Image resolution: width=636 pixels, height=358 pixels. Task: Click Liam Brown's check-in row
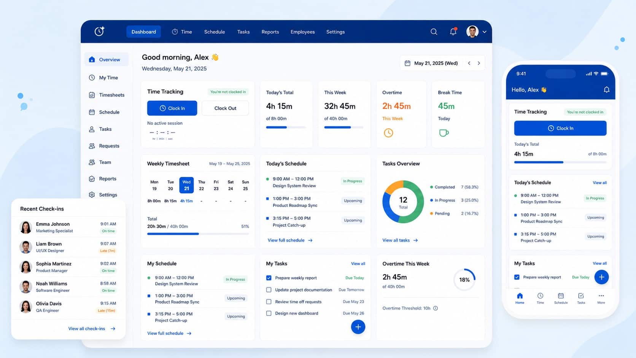coord(68,247)
